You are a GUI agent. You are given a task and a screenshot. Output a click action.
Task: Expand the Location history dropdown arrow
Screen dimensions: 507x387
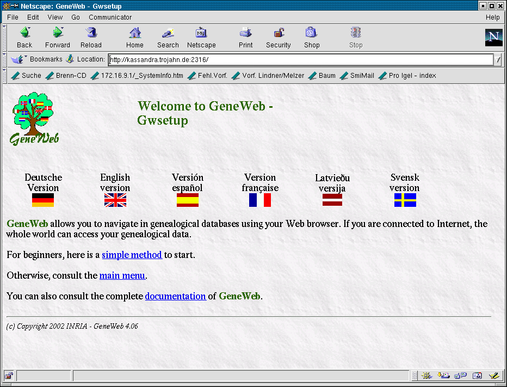[498, 59]
